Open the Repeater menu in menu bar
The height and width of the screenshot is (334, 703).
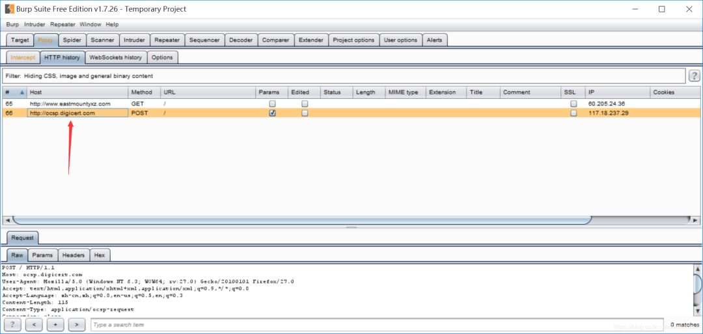tap(63, 25)
